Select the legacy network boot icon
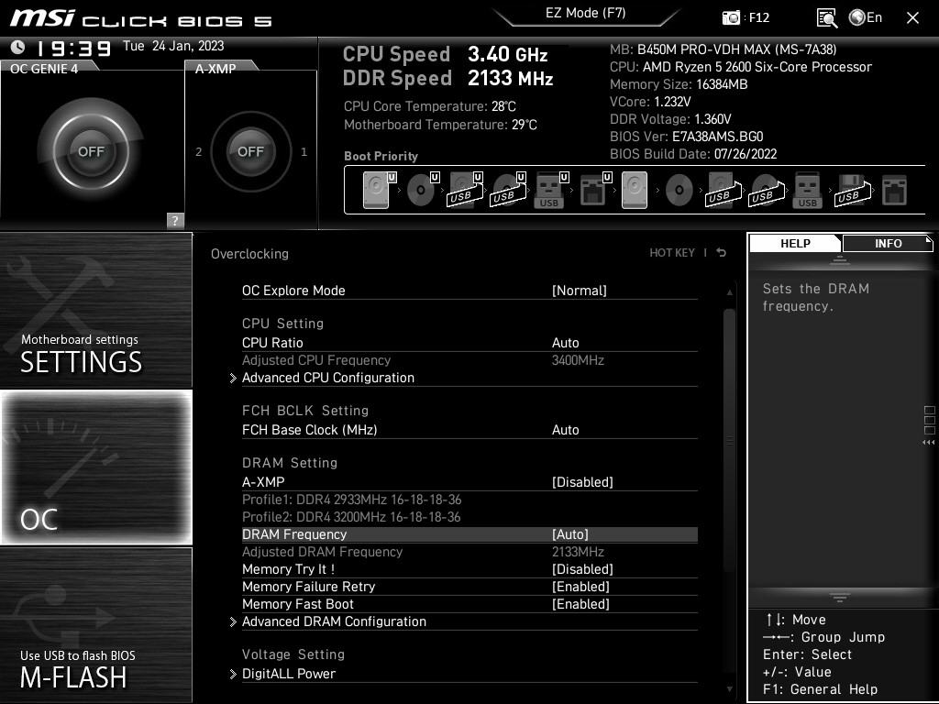 click(x=895, y=190)
